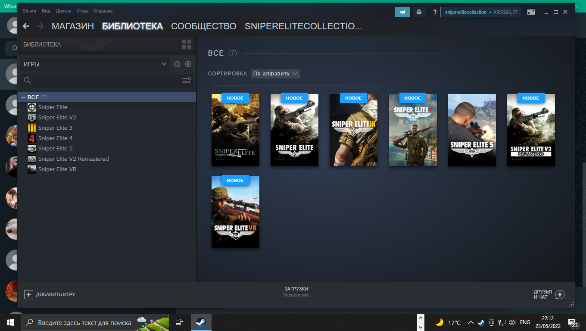The image size is (586, 331).
Task: Show hidden system tray icons
Action: 471,322
